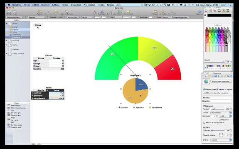Open the Édition menu
The height and width of the screenshot is (149, 239).
(x=35, y=5)
